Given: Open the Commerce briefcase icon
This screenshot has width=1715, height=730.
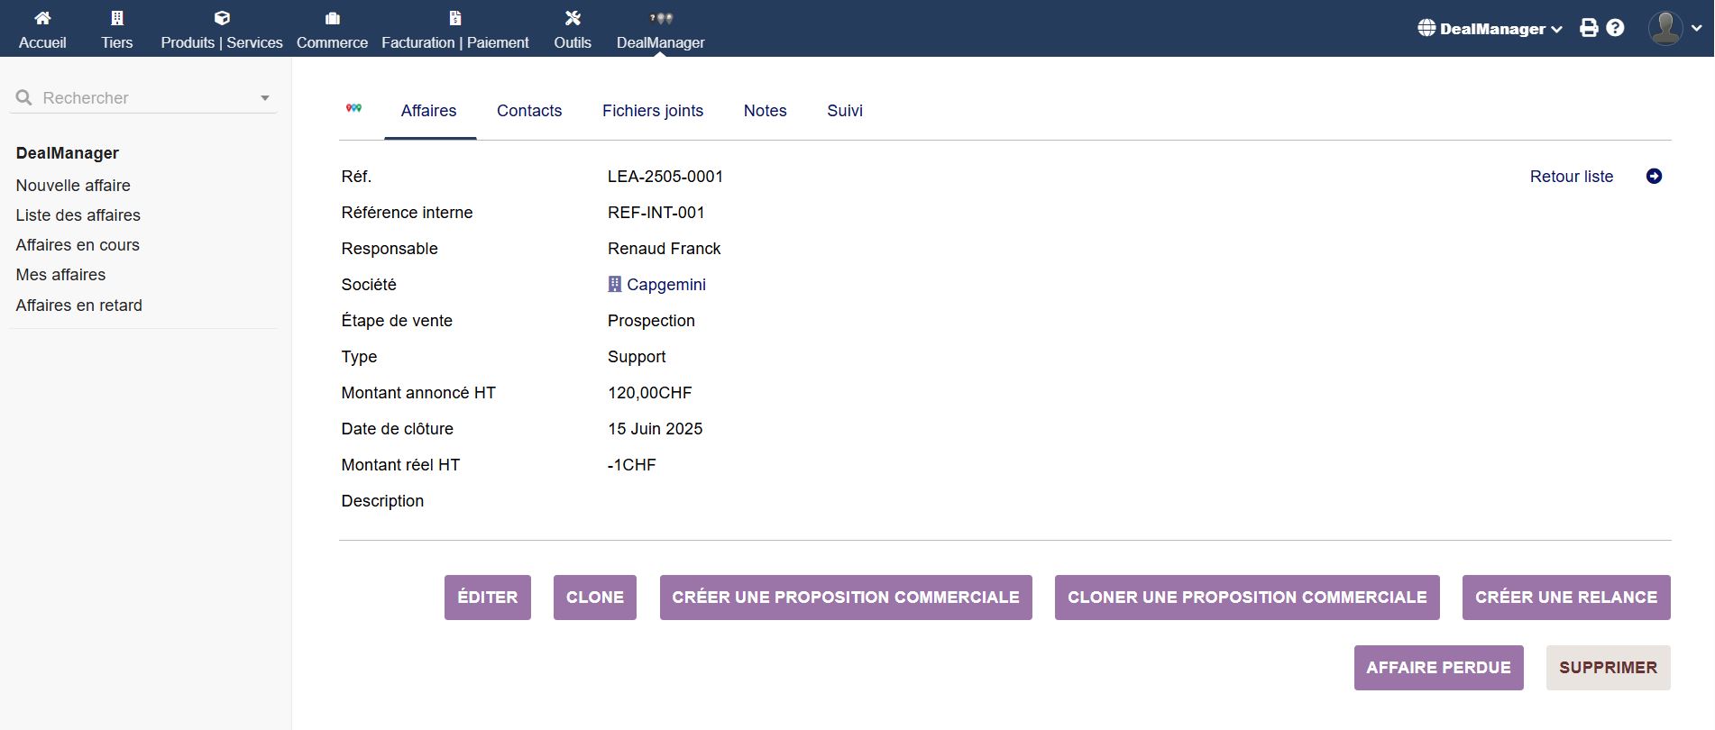Looking at the screenshot, I should click(x=332, y=18).
